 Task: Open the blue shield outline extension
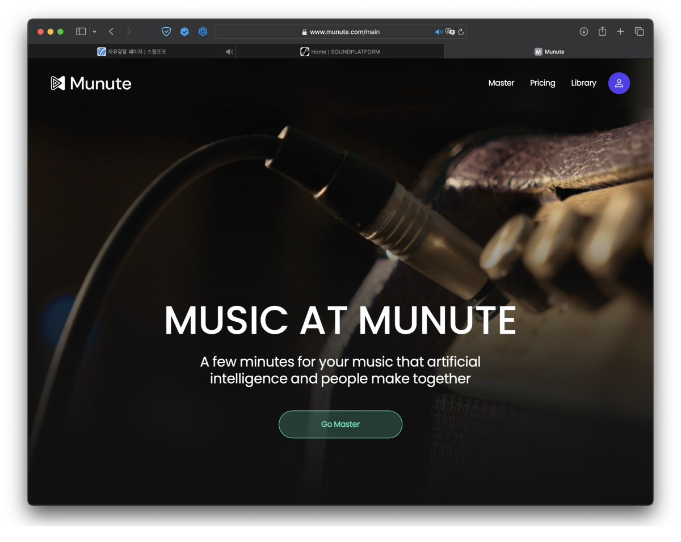[203, 32]
